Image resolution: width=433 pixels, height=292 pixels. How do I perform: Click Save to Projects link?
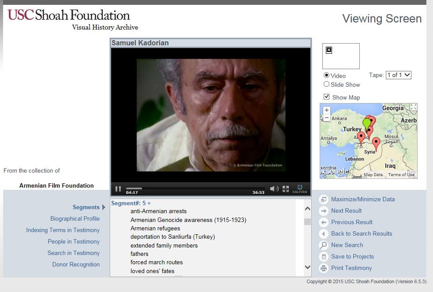click(352, 257)
